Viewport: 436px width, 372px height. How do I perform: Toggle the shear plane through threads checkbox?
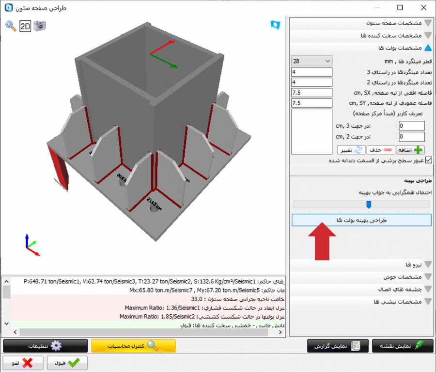click(428, 160)
